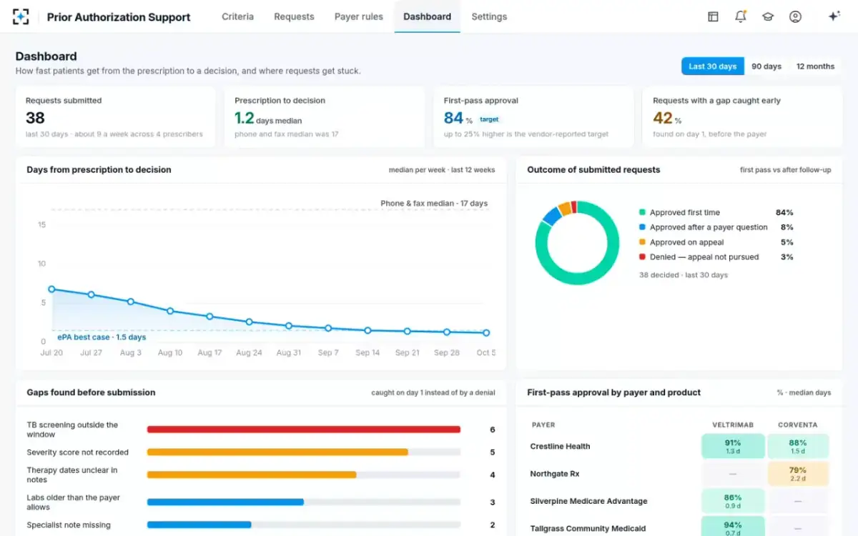The image size is (858, 536).
Task: Switch range to 12 months
Action: [x=815, y=66]
